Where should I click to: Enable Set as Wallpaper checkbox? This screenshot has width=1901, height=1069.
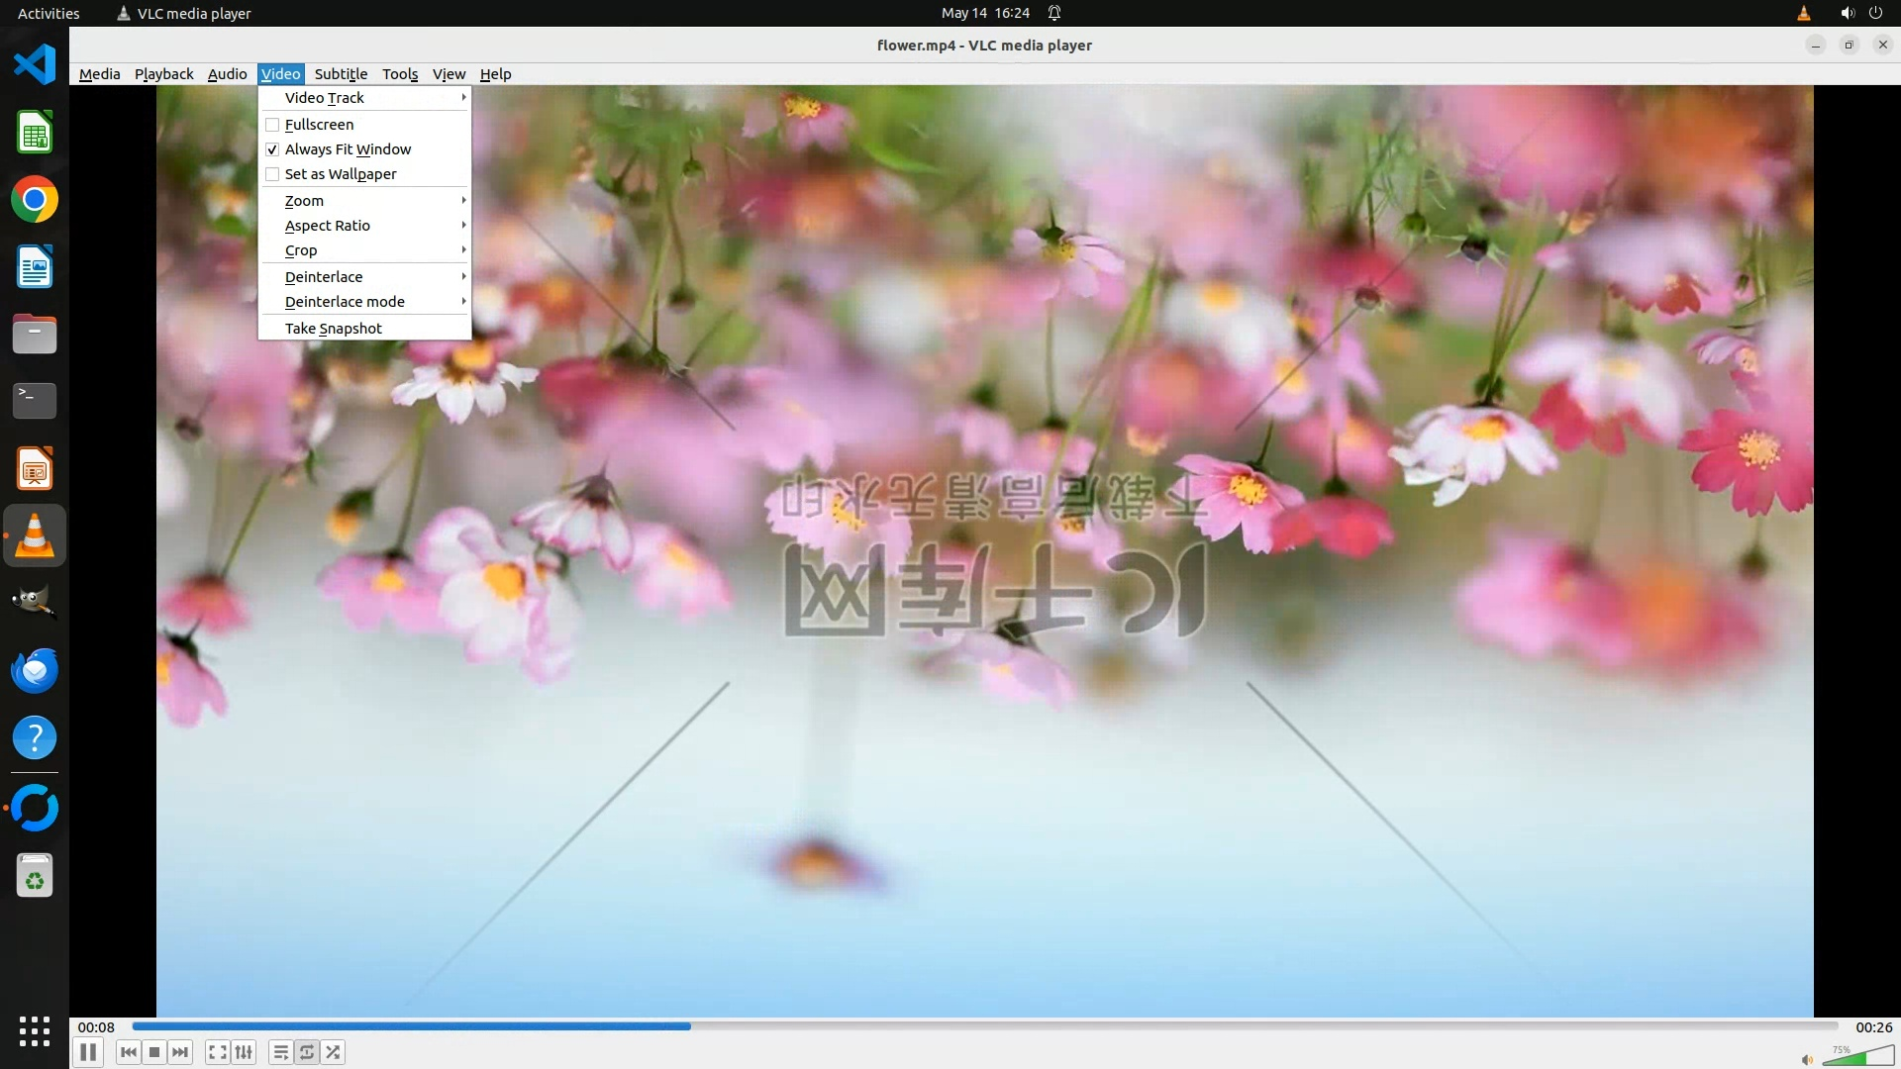272,174
